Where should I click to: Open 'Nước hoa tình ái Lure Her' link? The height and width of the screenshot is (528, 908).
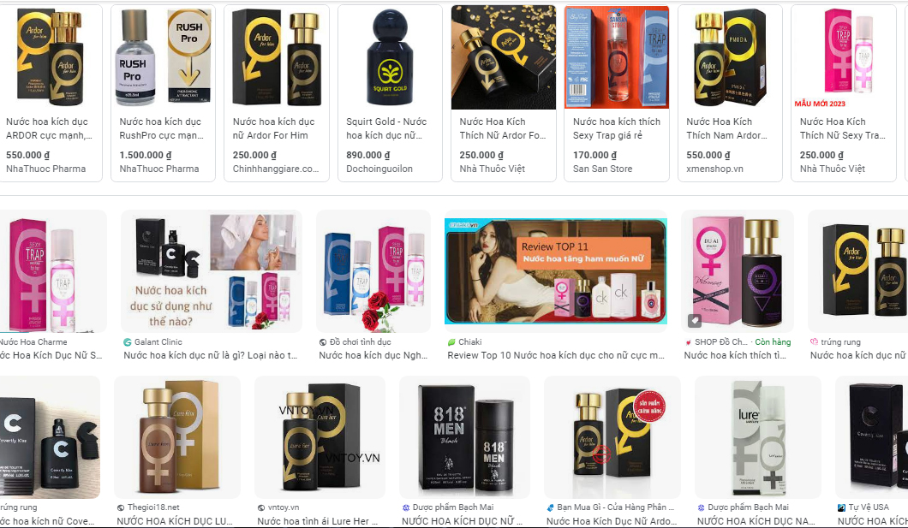click(x=317, y=521)
